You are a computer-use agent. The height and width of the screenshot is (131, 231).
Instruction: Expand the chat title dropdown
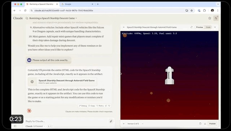tap(76, 18)
